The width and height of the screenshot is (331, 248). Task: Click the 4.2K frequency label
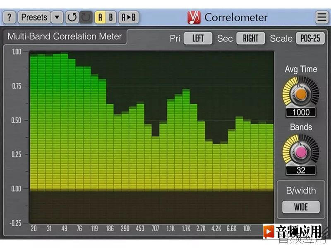216,229
